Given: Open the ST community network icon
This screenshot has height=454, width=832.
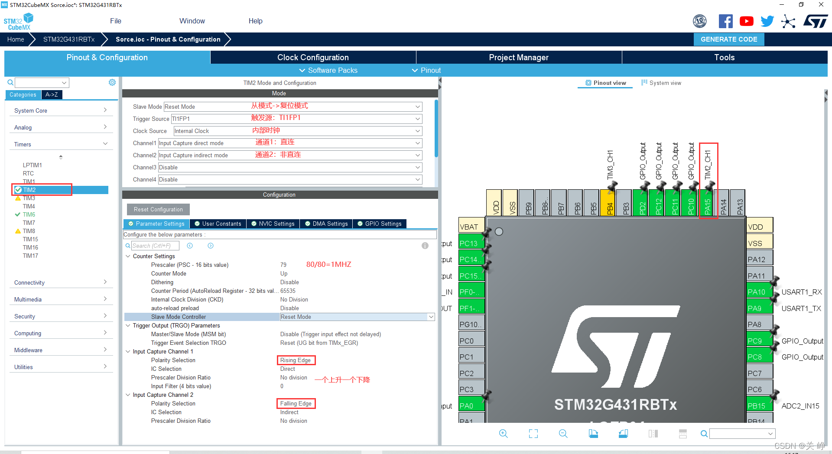Looking at the screenshot, I should [788, 21].
